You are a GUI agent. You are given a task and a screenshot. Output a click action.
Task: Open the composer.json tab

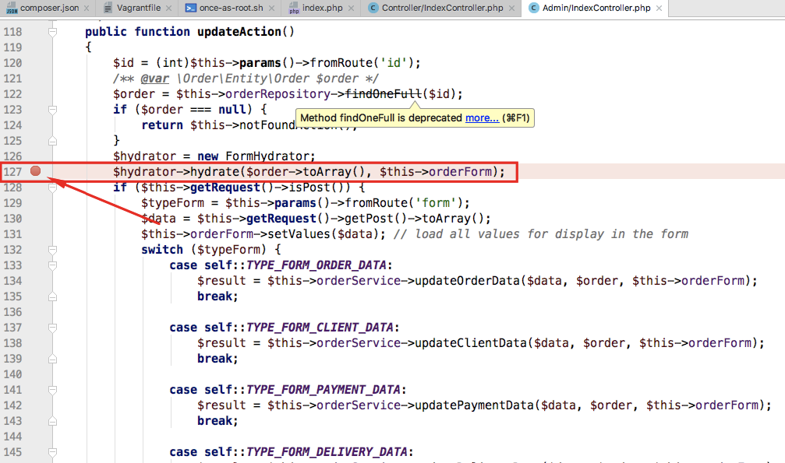[49, 8]
